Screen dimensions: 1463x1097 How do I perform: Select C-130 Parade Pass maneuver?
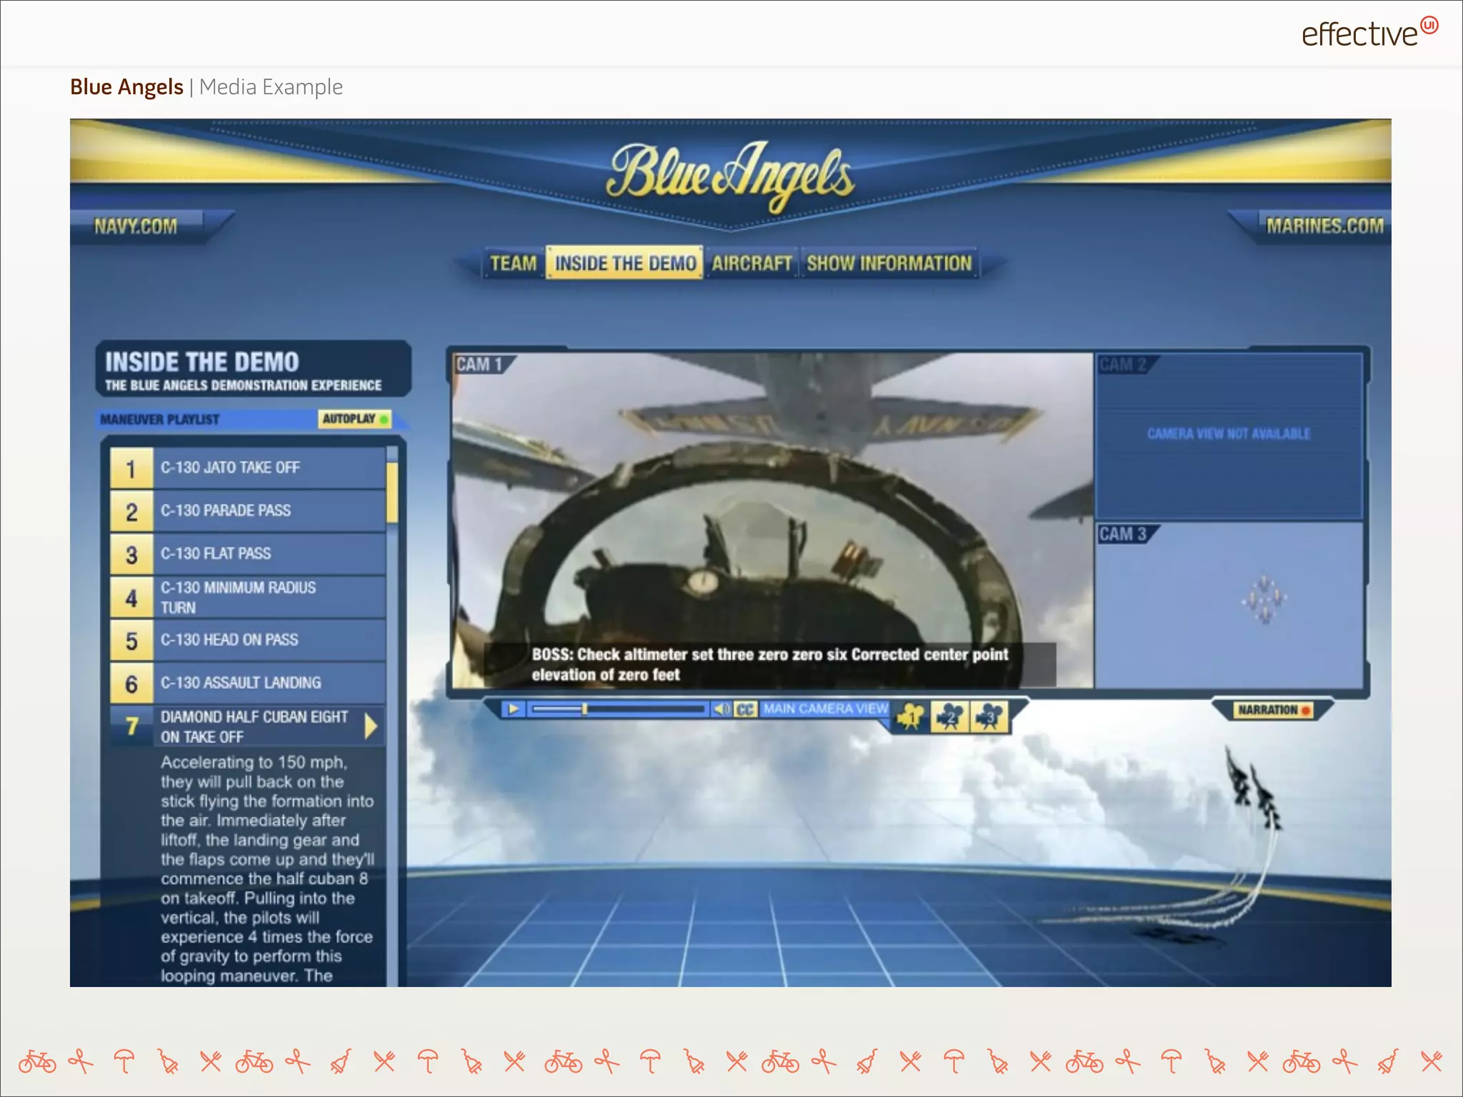point(248,511)
